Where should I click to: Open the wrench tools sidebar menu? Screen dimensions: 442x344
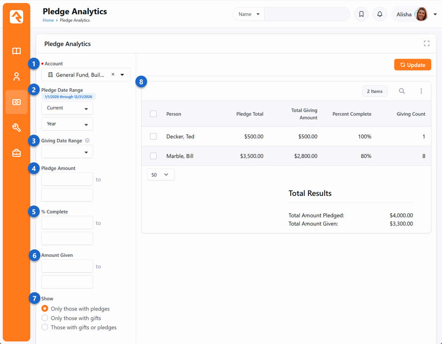click(x=16, y=128)
